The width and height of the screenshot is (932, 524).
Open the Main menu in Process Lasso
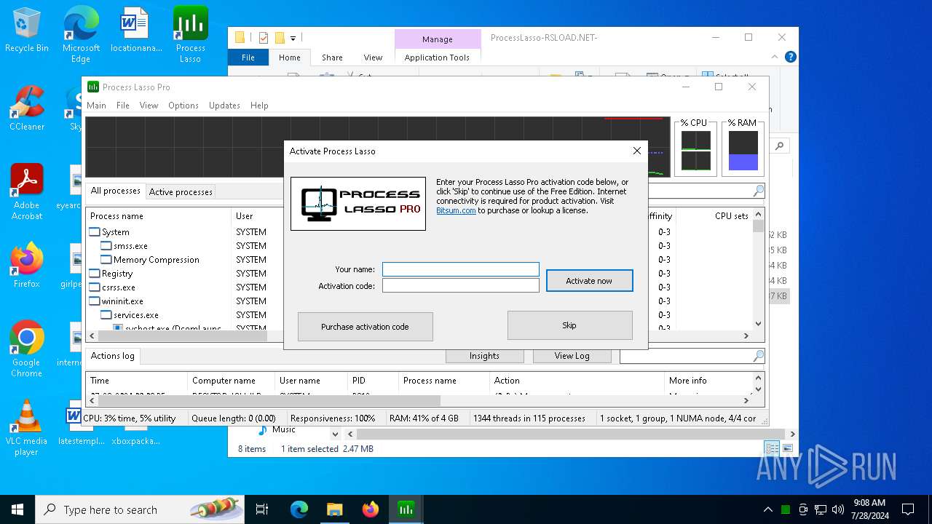[x=96, y=106]
